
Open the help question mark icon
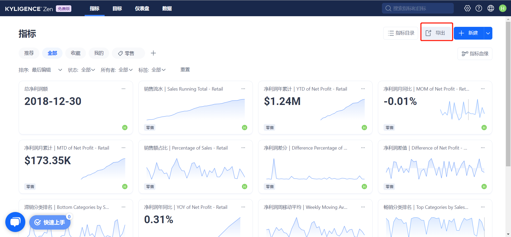(479, 8)
